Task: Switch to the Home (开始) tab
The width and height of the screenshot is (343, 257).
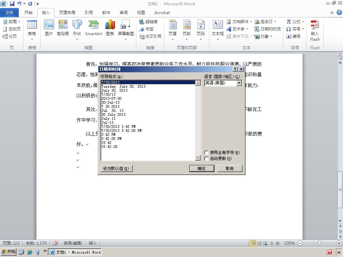Action: (28, 13)
